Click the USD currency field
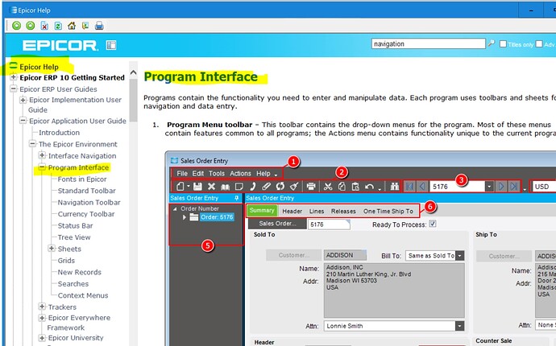556x346 pixels. pyautogui.click(x=544, y=187)
